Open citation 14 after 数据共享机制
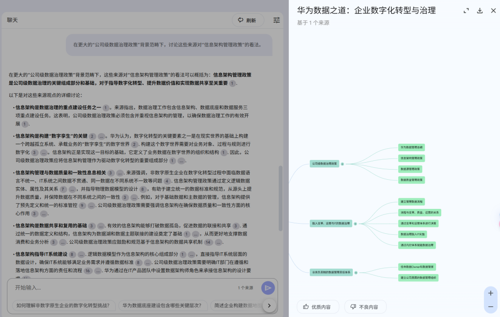500x317 pixels. [x=208, y=243]
